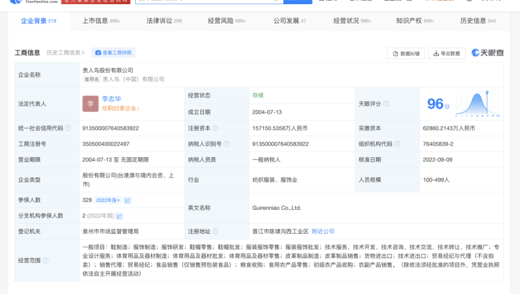
Task: Click credit code 913500007640583922 in 统一社会信用代码 row
Action: pos(111,128)
